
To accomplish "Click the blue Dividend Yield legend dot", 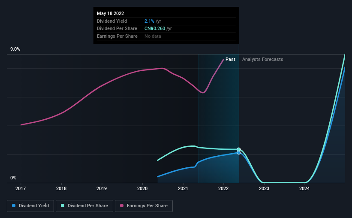I will point(14,206).
